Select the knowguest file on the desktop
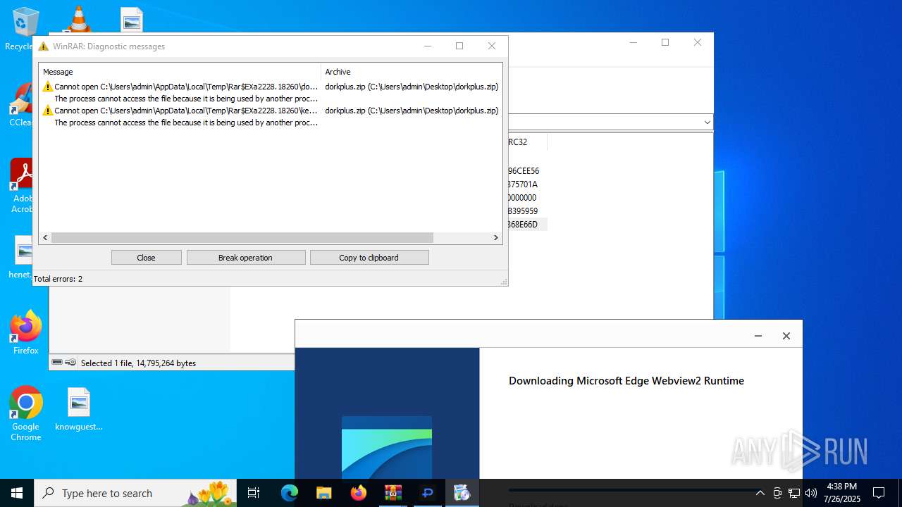 [x=78, y=409]
